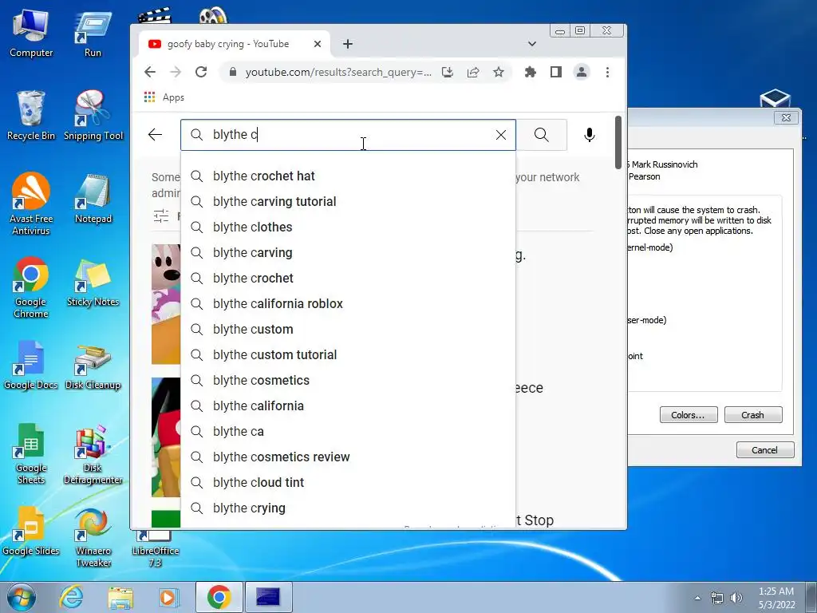Click Colors... button in background dialog
Screen dimensions: 817x613
click(x=689, y=415)
